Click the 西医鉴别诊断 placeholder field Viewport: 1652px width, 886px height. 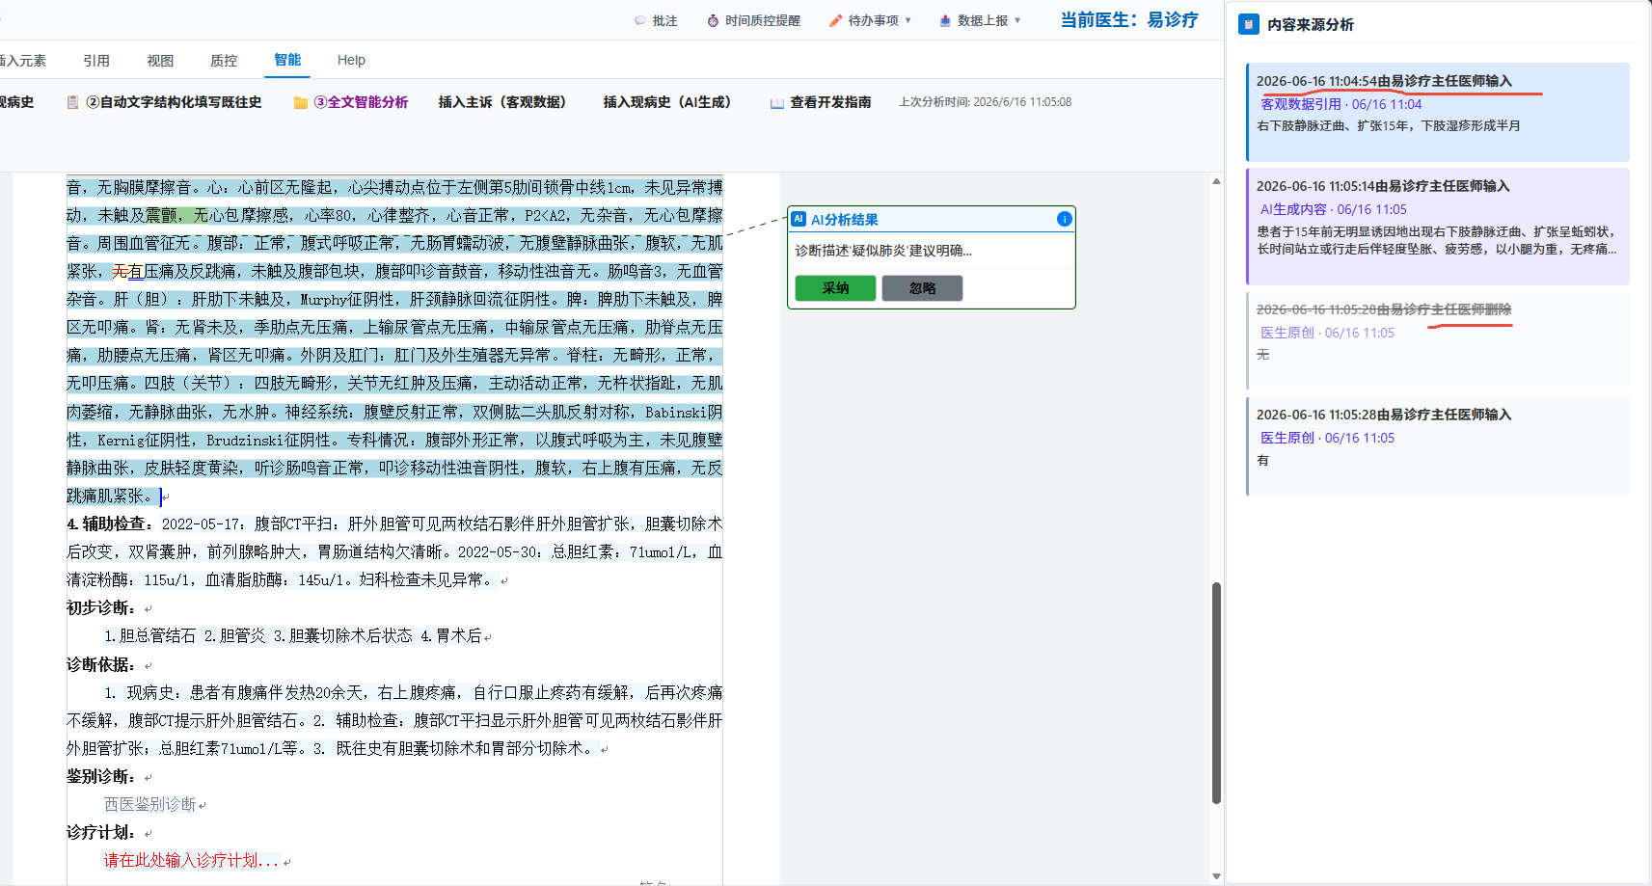(x=149, y=804)
